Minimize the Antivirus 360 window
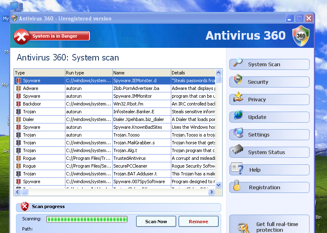The height and width of the screenshot is (233, 327). 290,18
